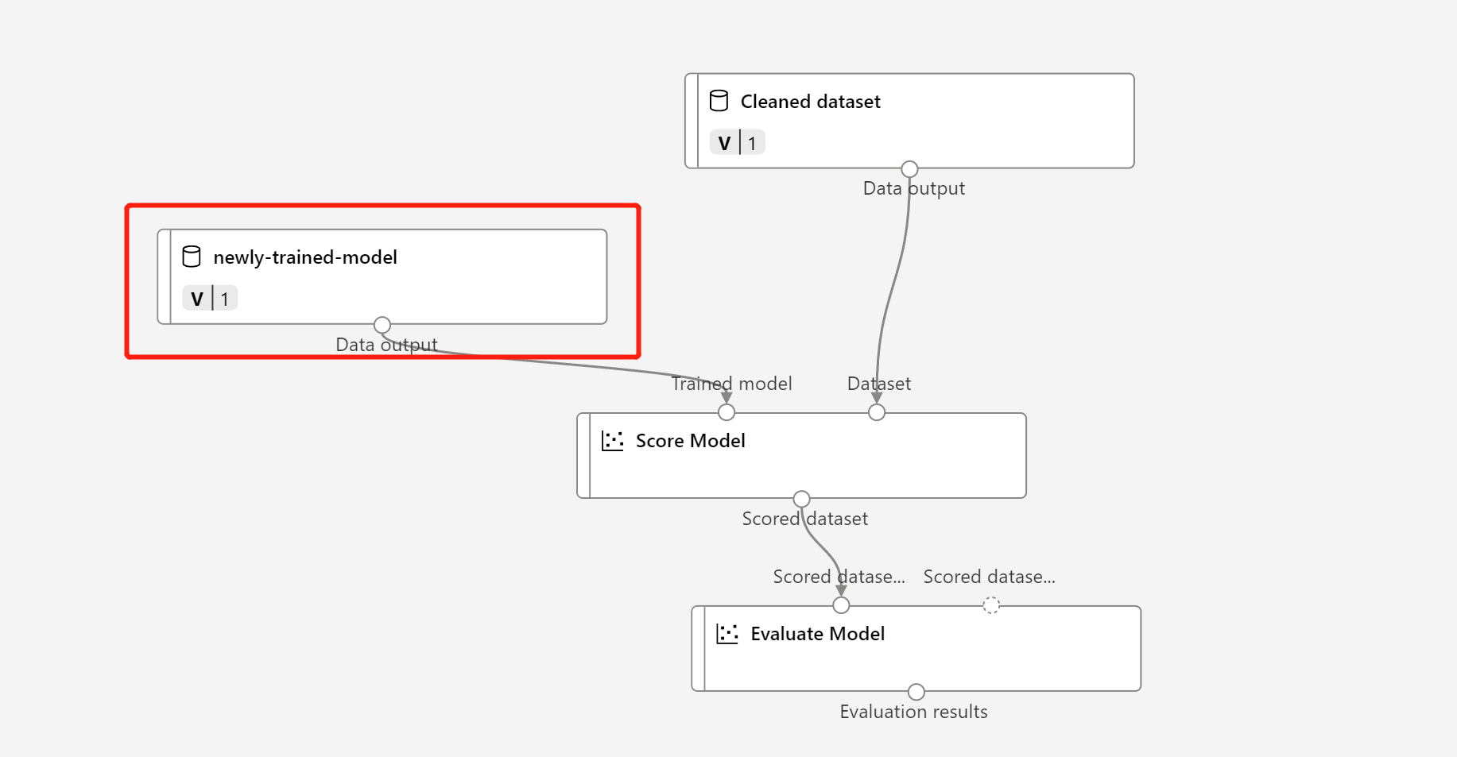1457x757 pixels.
Task: Click the newly-trained-model dataset icon
Action: point(192,257)
